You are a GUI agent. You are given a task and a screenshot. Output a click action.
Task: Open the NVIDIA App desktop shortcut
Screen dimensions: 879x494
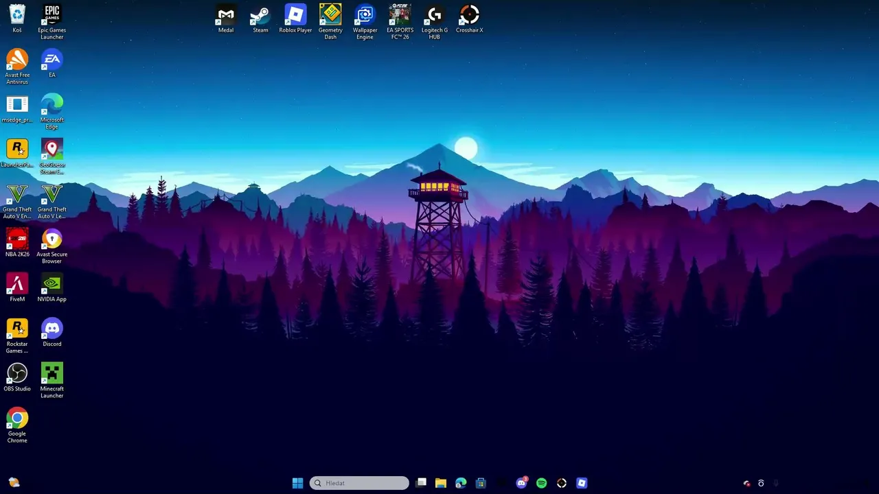coord(52,288)
